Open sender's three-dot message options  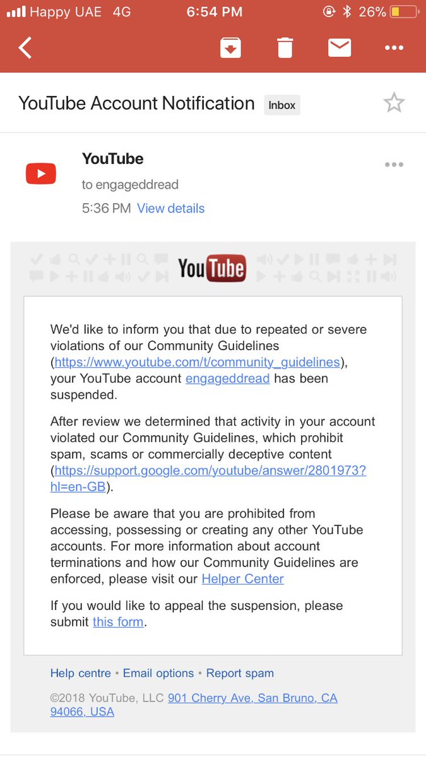(394, 165)
